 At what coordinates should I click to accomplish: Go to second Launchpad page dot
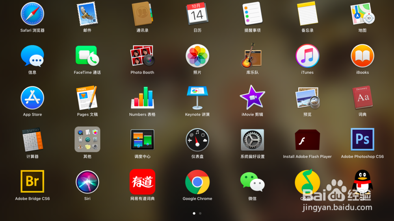200,213
